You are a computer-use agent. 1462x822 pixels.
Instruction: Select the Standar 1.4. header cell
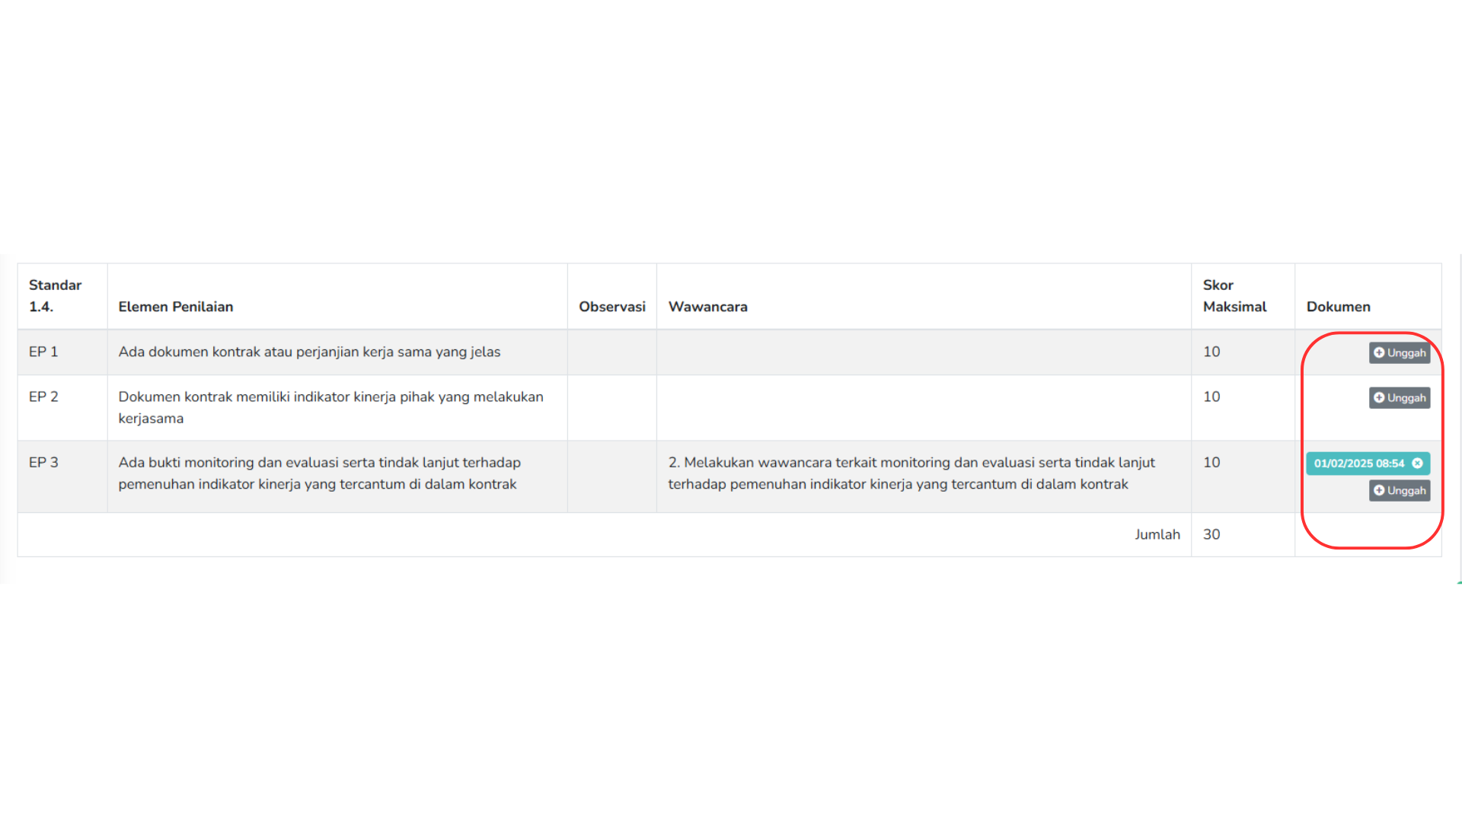coord(55,296)
